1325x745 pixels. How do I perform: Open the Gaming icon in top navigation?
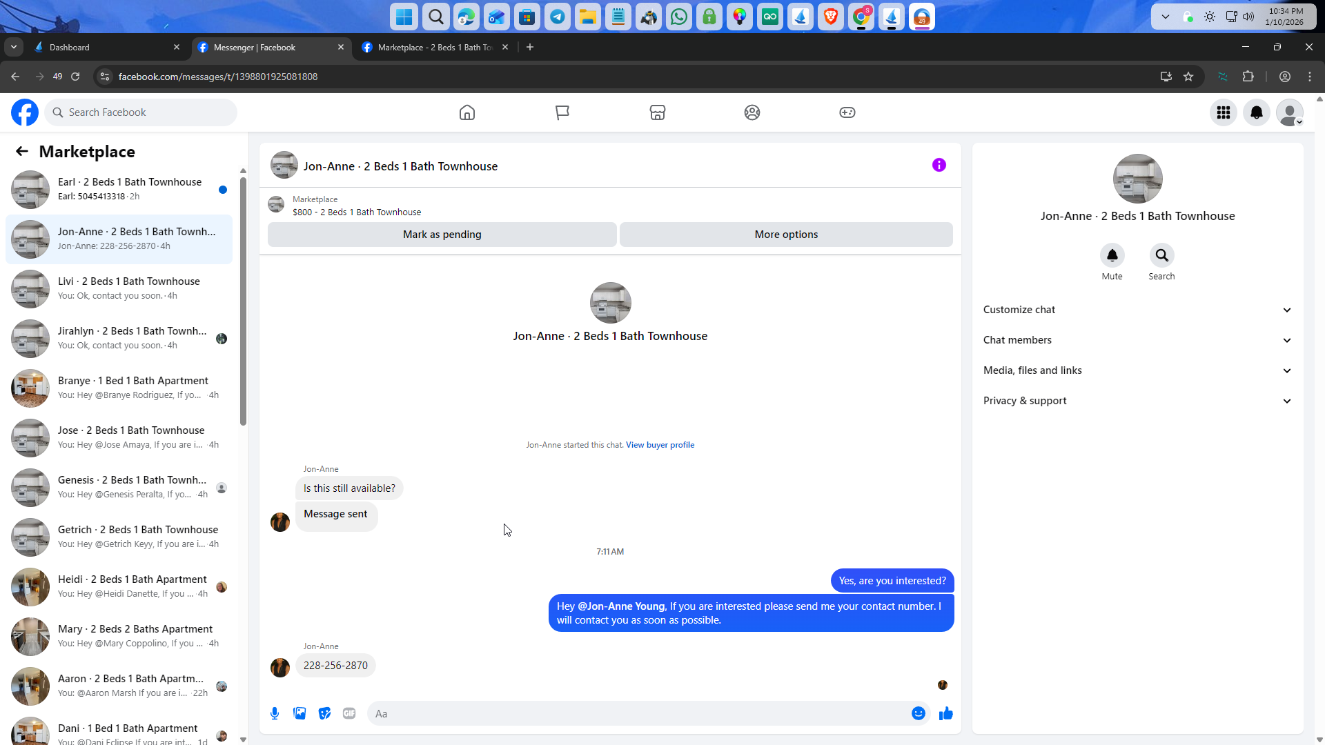tap(847, 112)
